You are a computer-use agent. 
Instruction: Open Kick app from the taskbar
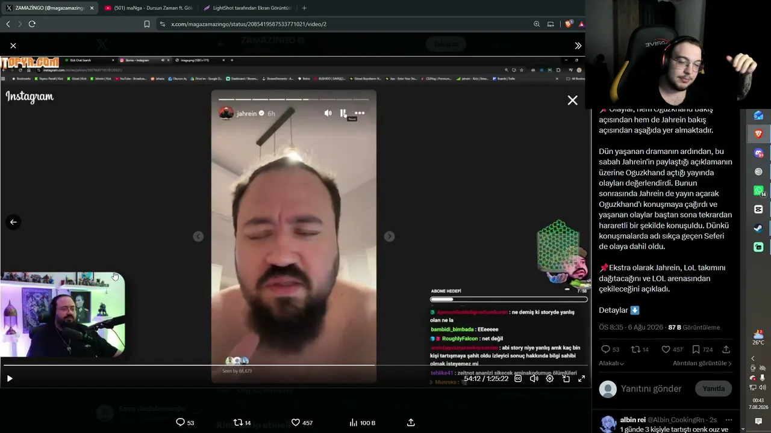tap(758, 247)
